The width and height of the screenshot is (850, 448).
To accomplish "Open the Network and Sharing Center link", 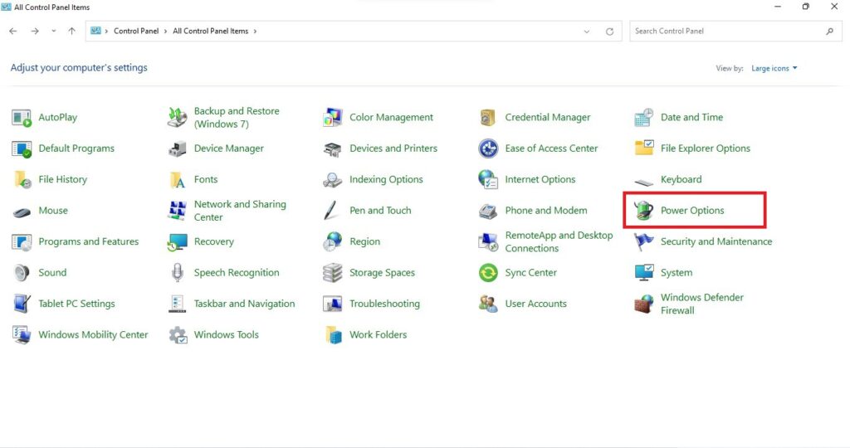I will point(239,211).
